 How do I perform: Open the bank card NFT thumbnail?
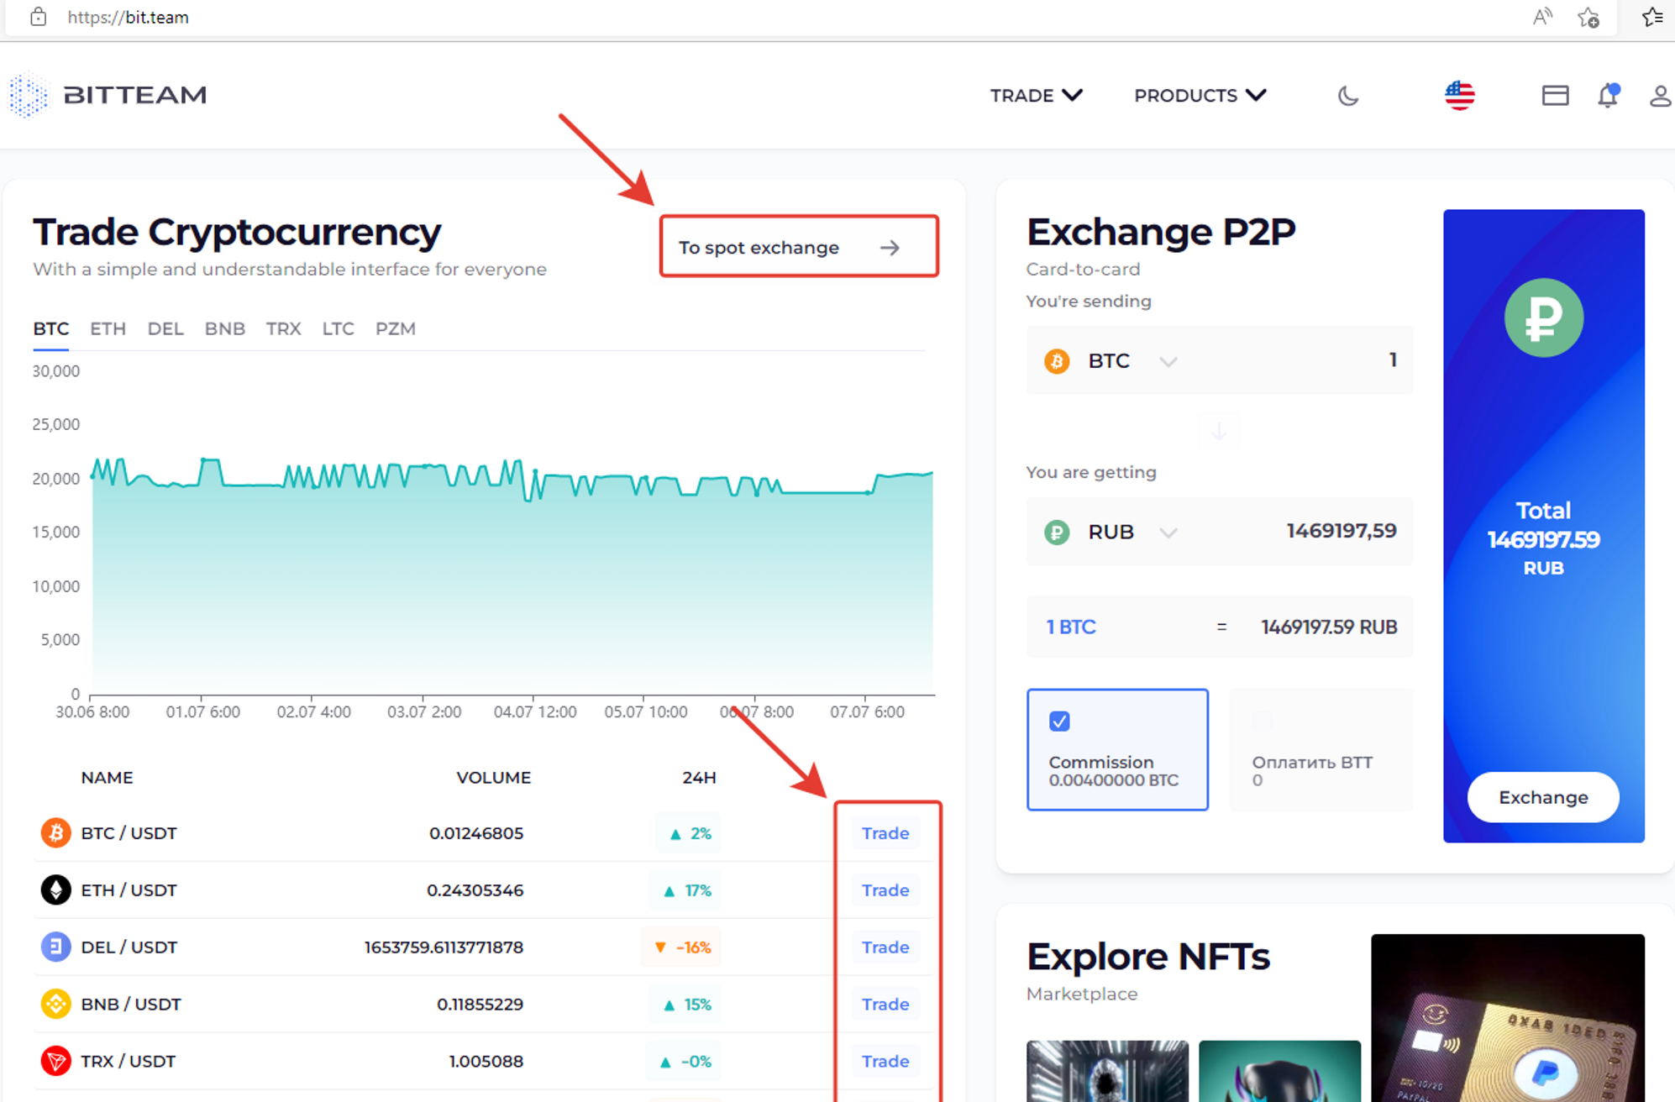point(1508,1017)
